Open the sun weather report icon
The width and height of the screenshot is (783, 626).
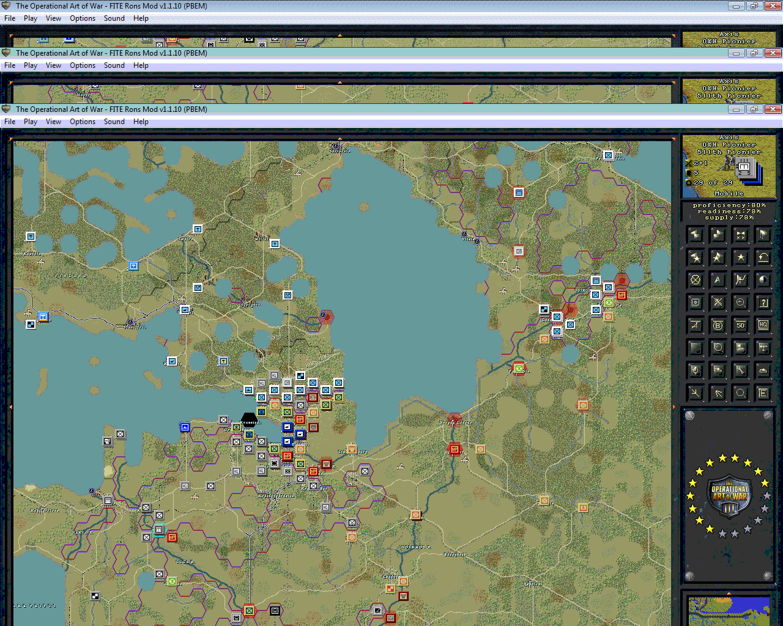[x=740, y=348]
